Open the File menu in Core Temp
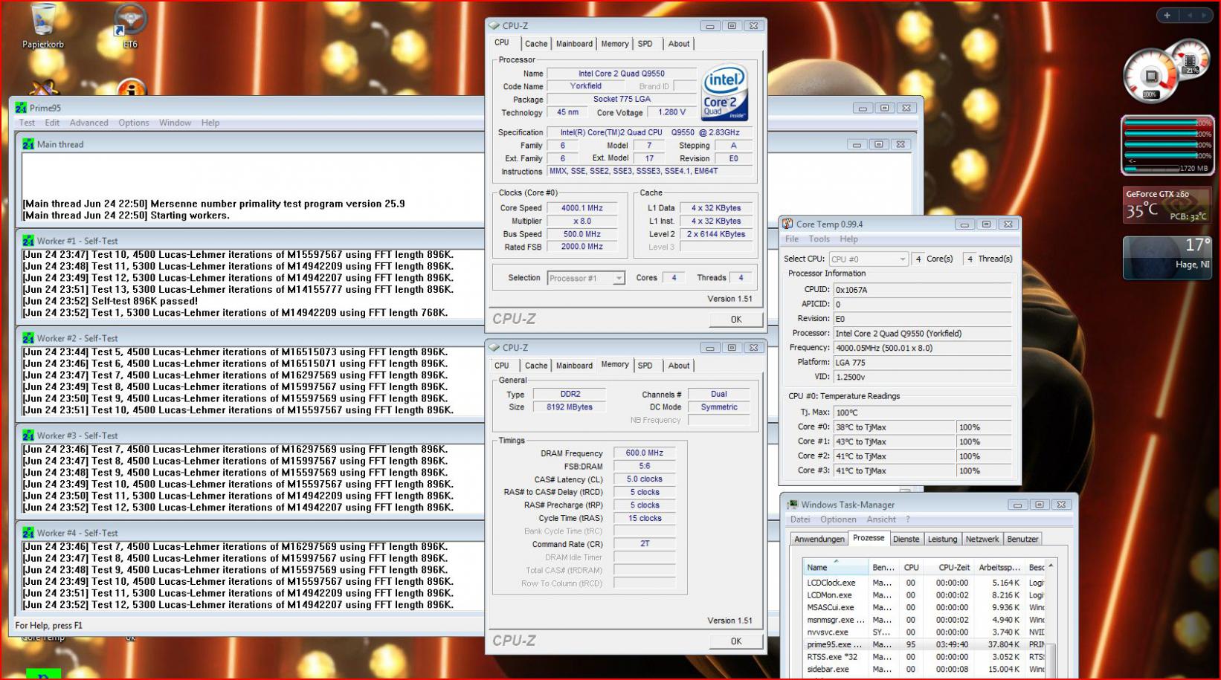Screen dimensions: 1221x680 click(792, 239)
